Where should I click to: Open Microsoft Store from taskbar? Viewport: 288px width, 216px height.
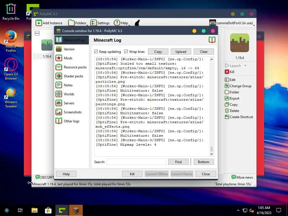[48, 210]
